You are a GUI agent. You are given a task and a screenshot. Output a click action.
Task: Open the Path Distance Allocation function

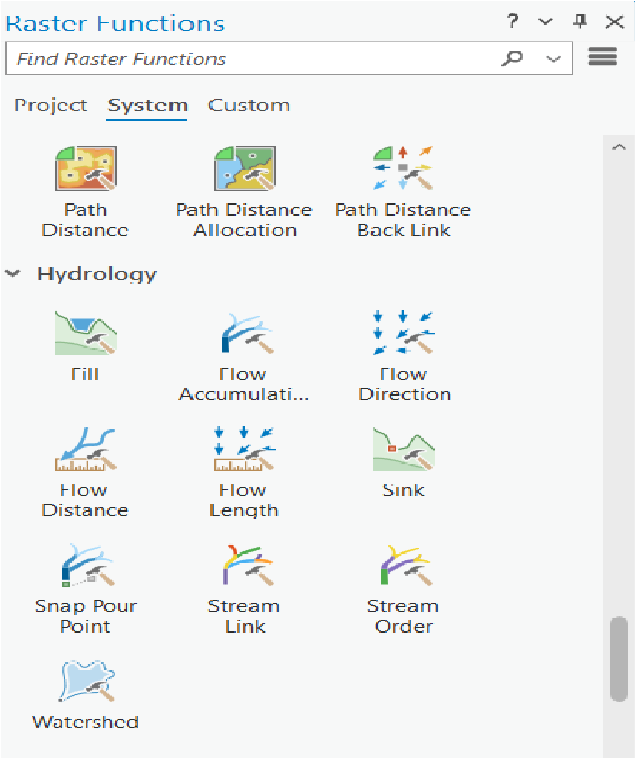244,169
